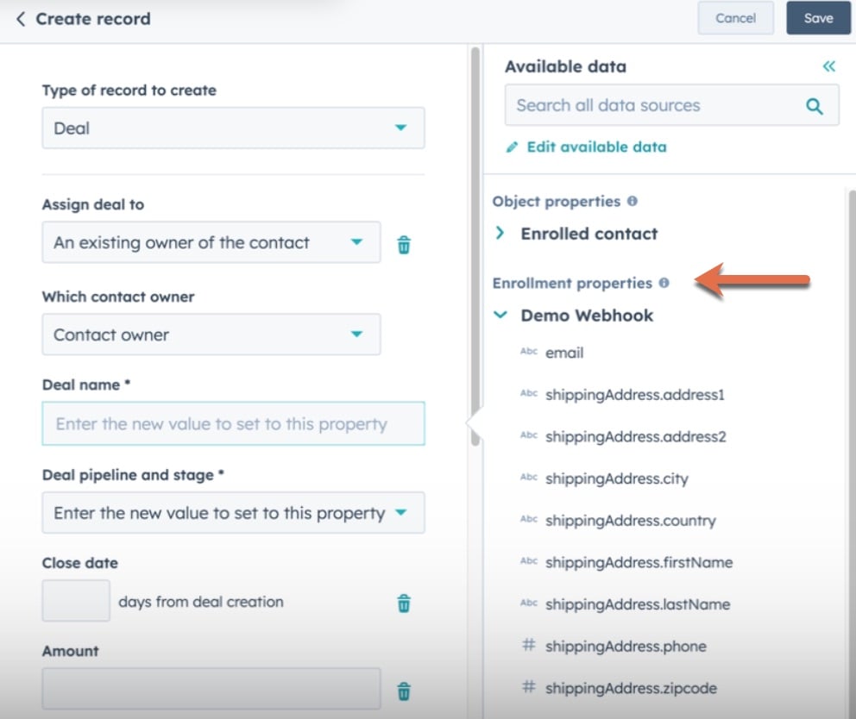Collapse the Demo Webhook section
The height and width of the screenshot is (719, 856).
point(499,315)
